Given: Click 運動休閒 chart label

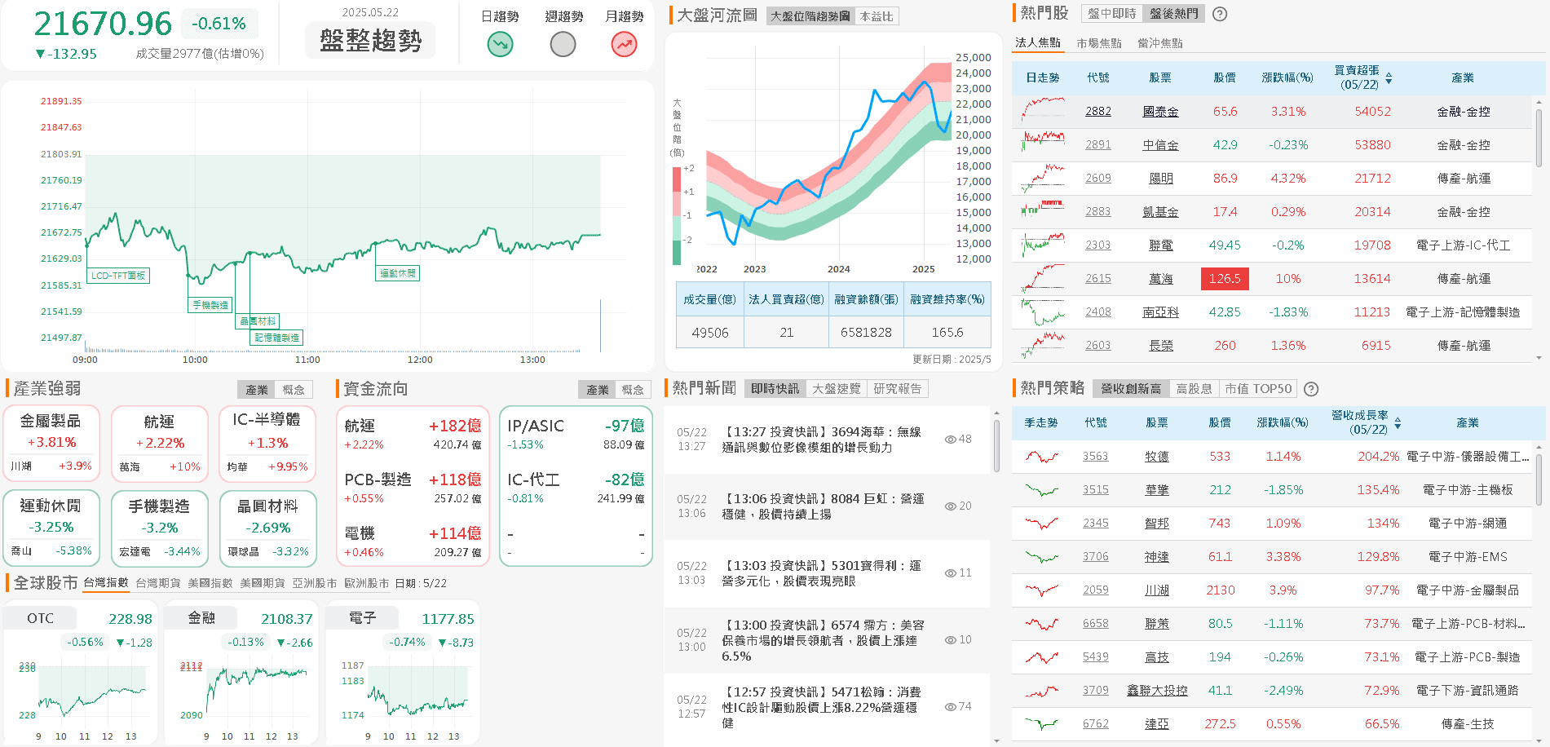Looking at the screenshot, I should [x=398, y=273].
